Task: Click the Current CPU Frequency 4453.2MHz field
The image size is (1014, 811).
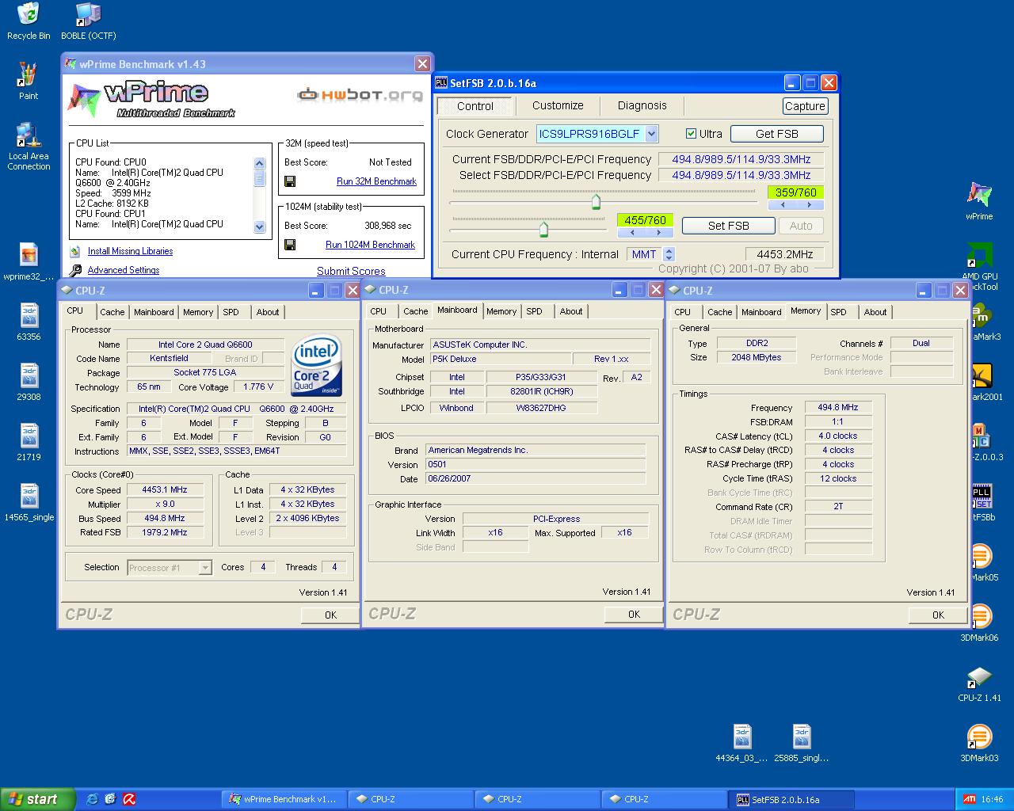Action: (x=784, y=254)
